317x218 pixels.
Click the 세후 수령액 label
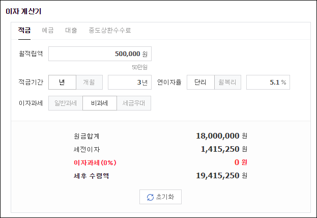(91, 176)
